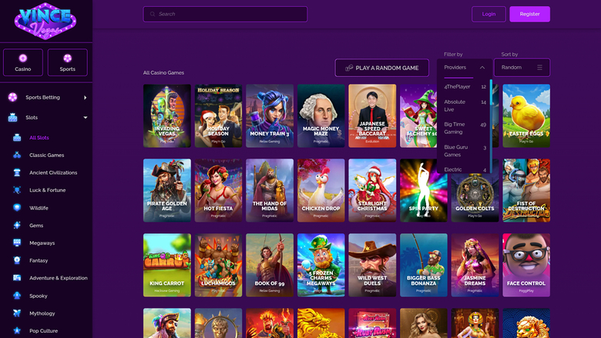Click the Vince Vegas logo
The height and width of the screenshot is (338, 601).
point(45,21)
